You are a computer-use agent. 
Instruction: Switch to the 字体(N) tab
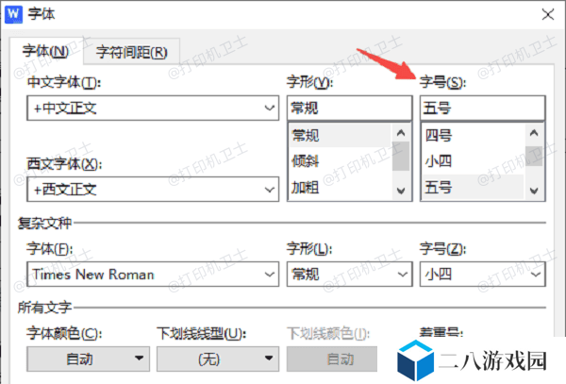46,51
